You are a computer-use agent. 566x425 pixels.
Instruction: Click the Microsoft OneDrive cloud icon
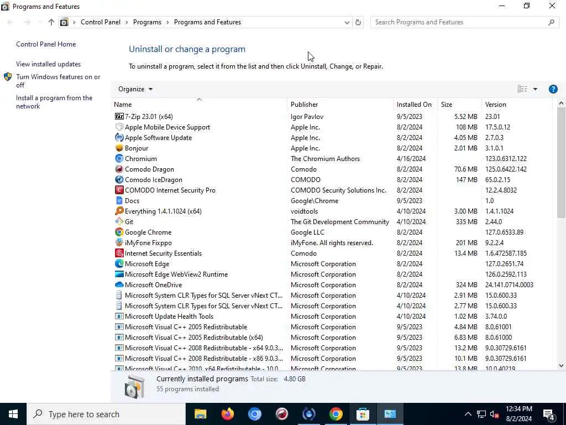coord(119,285)
